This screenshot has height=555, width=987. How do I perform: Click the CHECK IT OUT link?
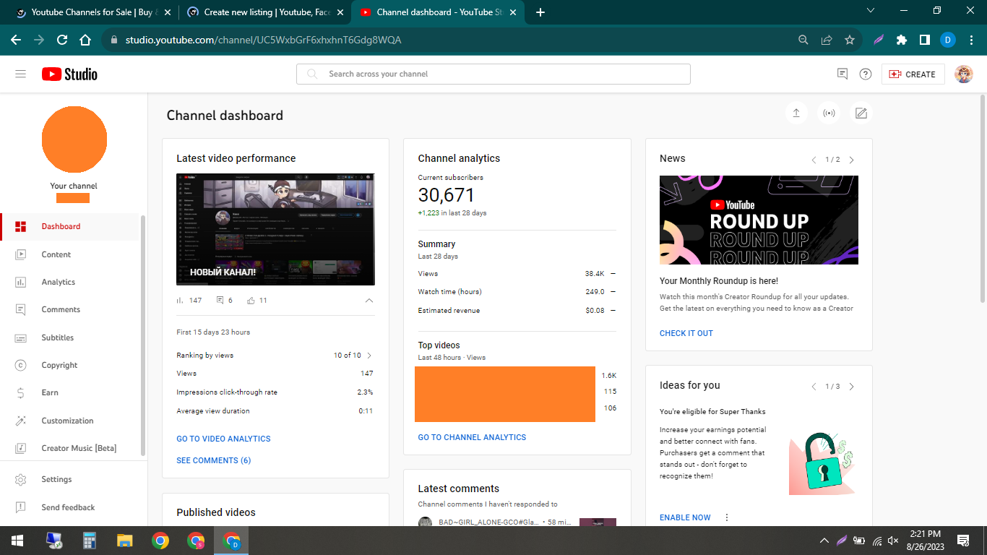[x=686, y=333]
